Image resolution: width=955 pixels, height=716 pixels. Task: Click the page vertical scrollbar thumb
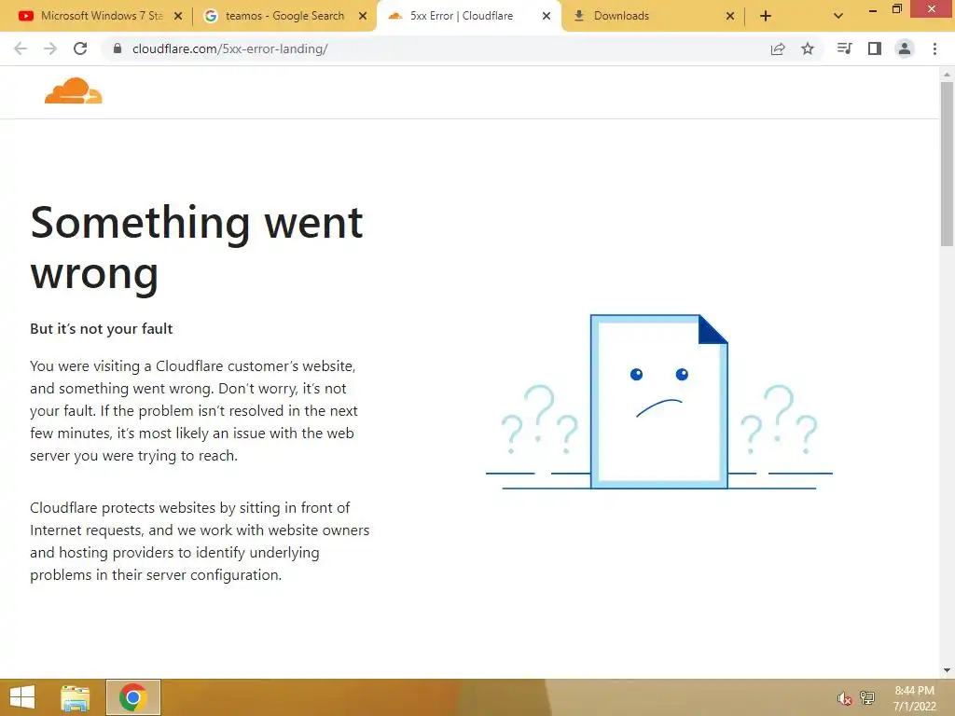point(947,163)
